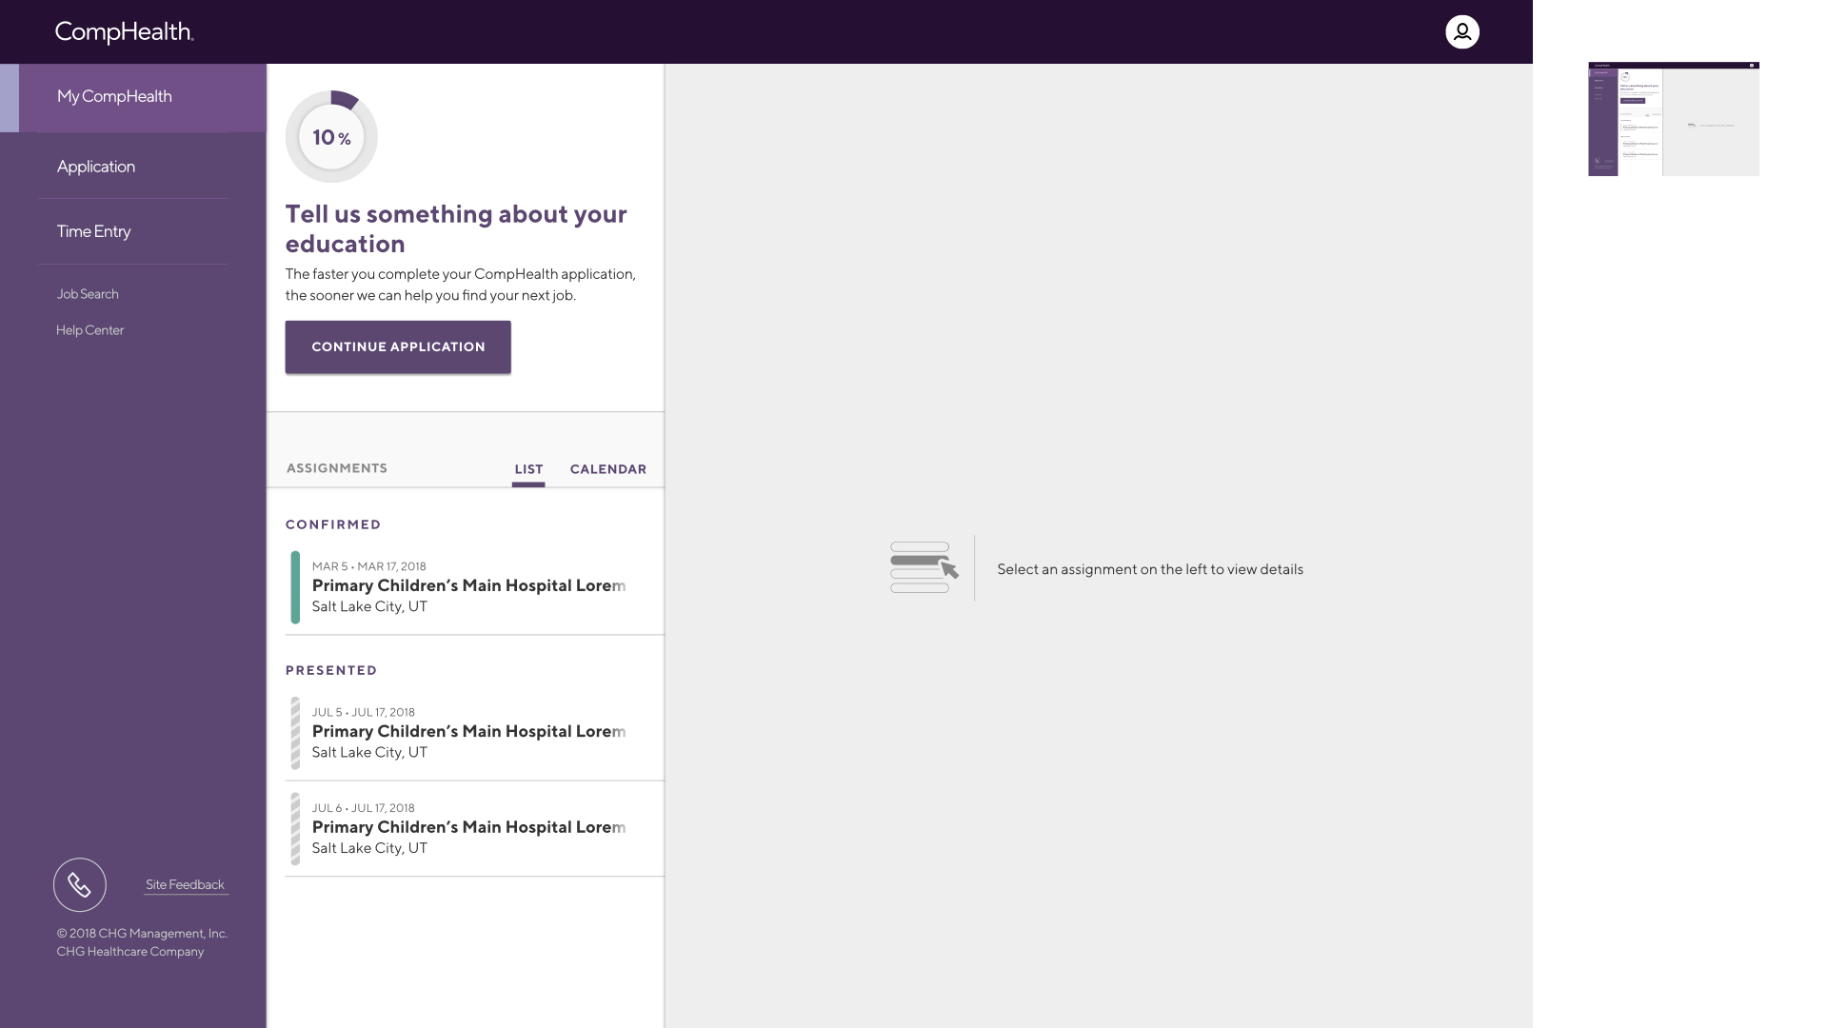Viewport: 1828px width, 1028px height.
Task: Click the assignment list illustration icon
Action: tap(924, 568)
